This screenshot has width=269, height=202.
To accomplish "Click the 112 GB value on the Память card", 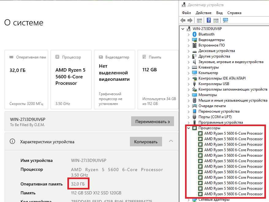I will [x=150, y=70].
